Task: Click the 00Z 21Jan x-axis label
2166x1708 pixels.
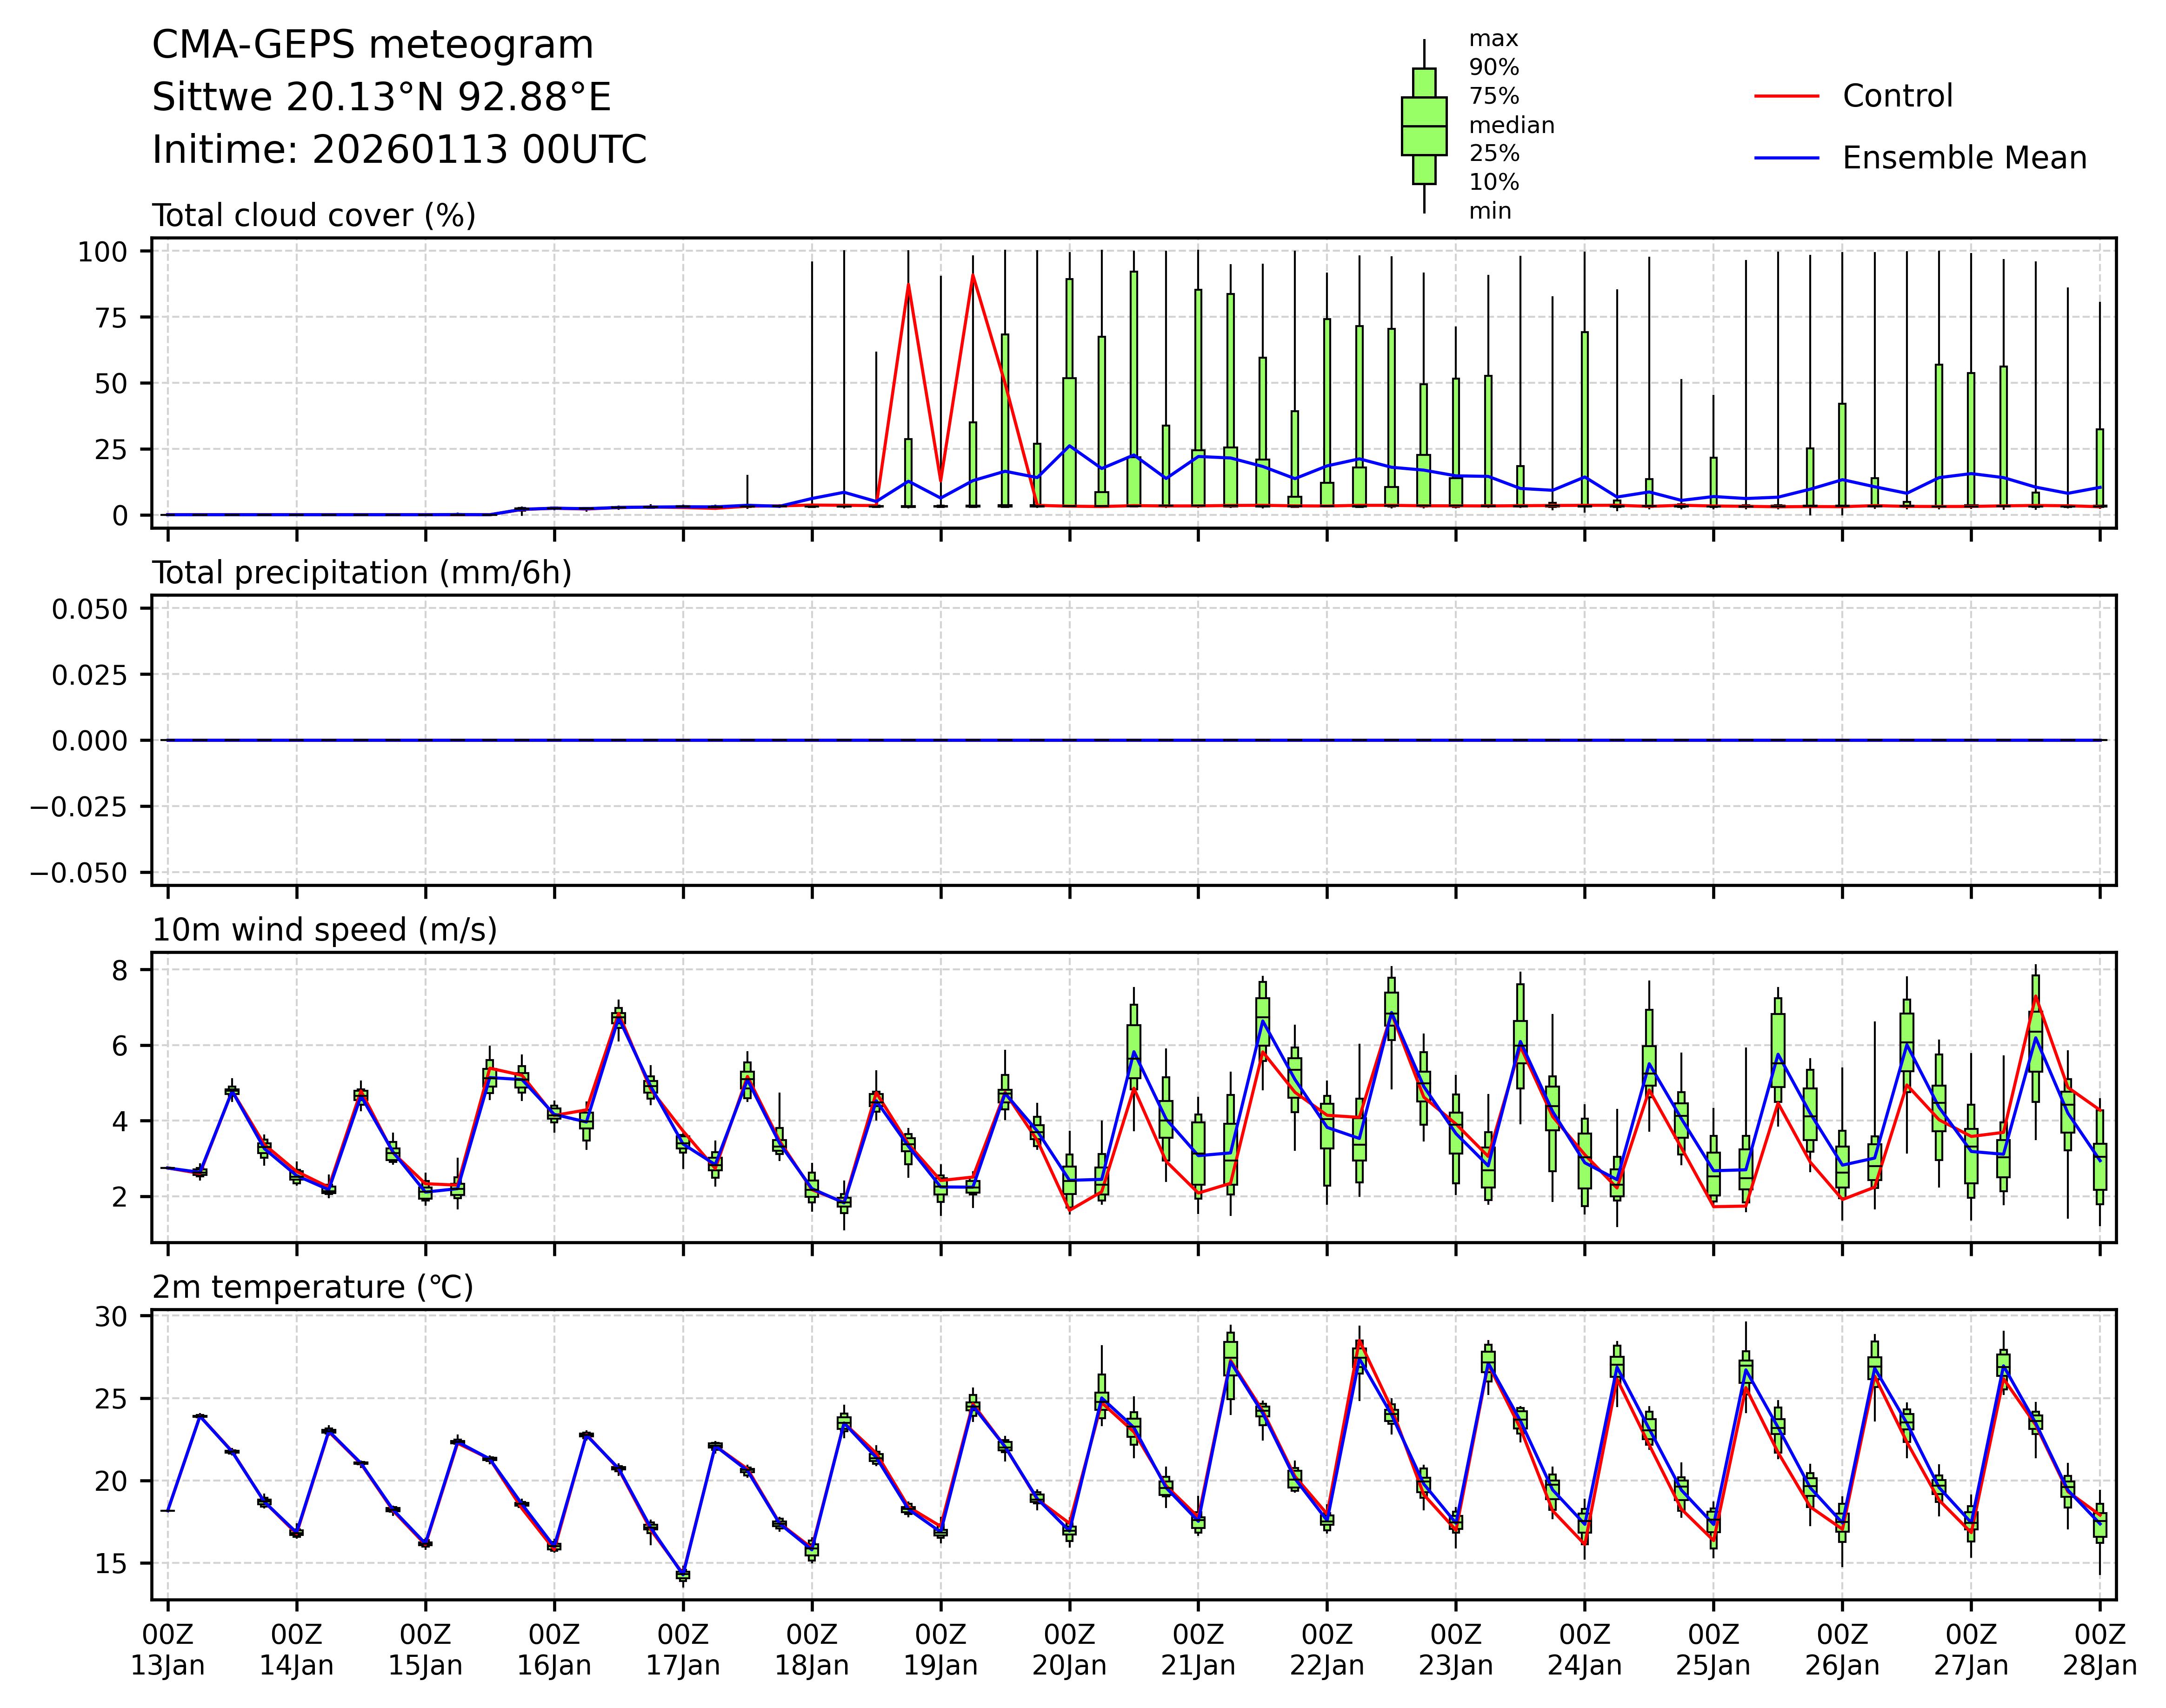Action: 1198,1650
